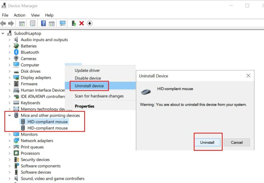Expand the Audio inputs and outputs node
The width and height of the screenshot is (264, 183).
tap(10, 40)
